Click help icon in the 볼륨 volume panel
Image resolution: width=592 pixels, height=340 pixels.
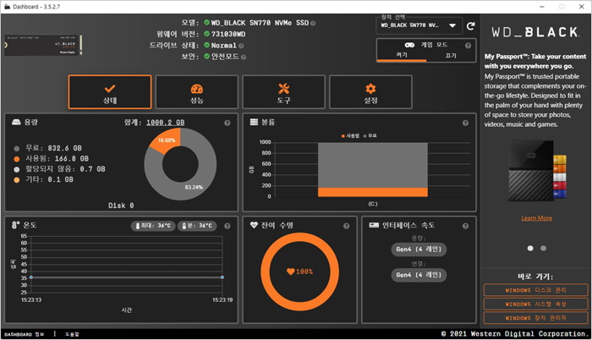pos(466,123)
